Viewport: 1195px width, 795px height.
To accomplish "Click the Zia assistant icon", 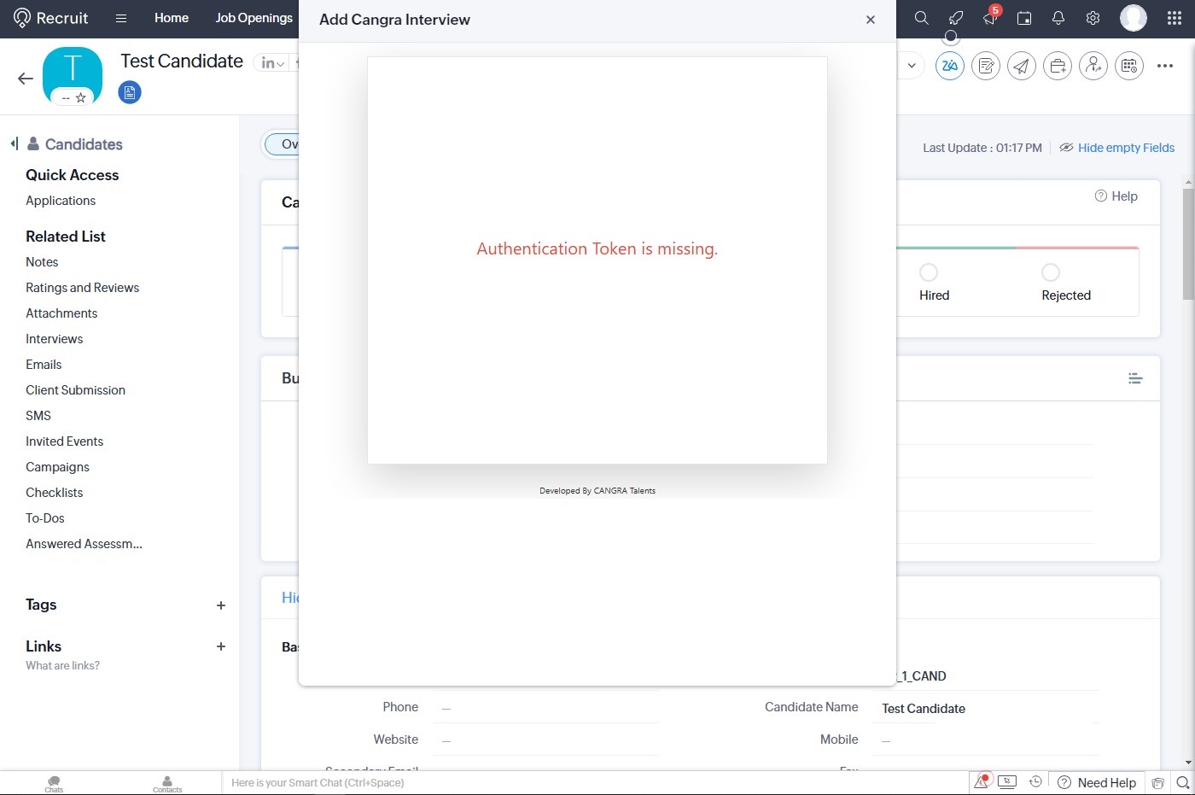I will (950, 66).
